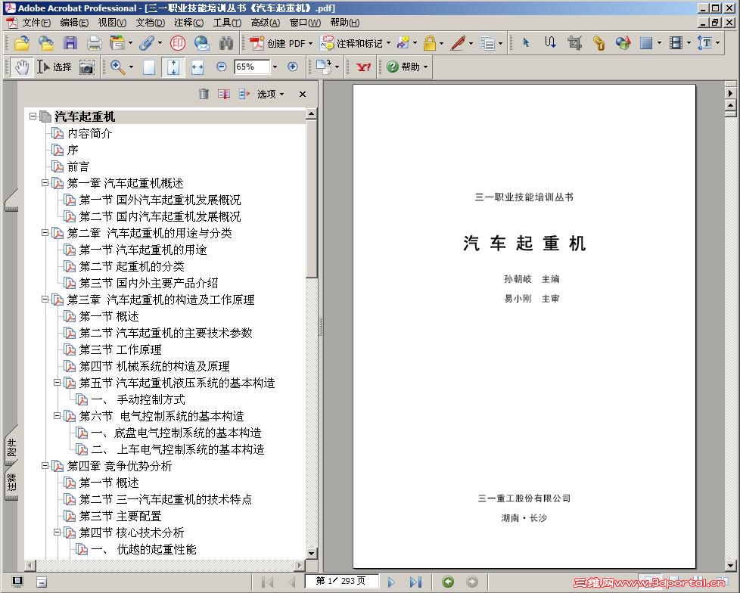Click the Sign pen icon
The image size is (740, 593).
(458, 43)
